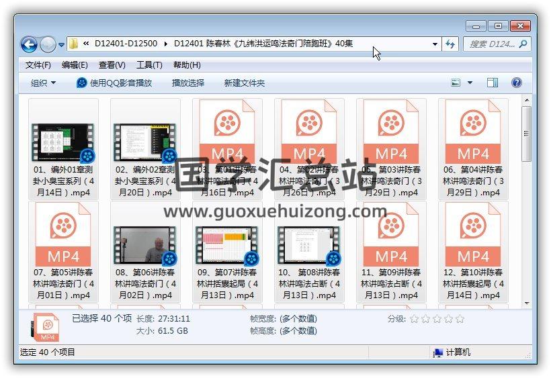Viewport: 551px width, 378px height.
Task: Click the refresh button beside address bar
Action: (451, 44)
